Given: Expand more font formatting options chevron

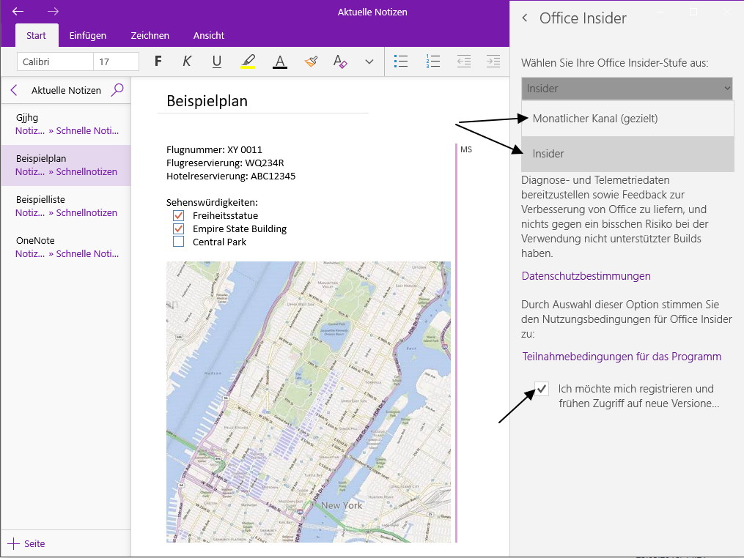Looking at the screenshot, I should pos(369,62).
